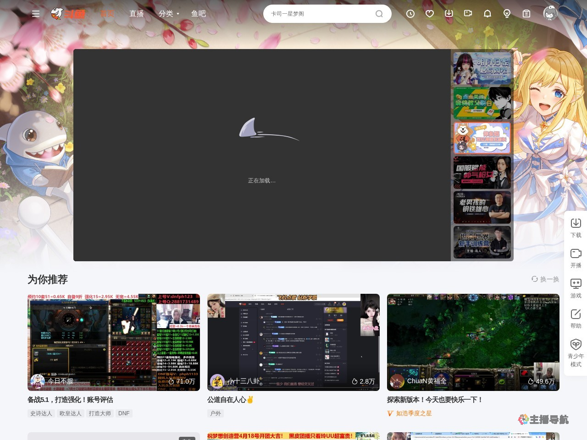Toggle the hamburger sidebar menu
The height and width of the screenshot is (440, 587).
coord(36,14)
